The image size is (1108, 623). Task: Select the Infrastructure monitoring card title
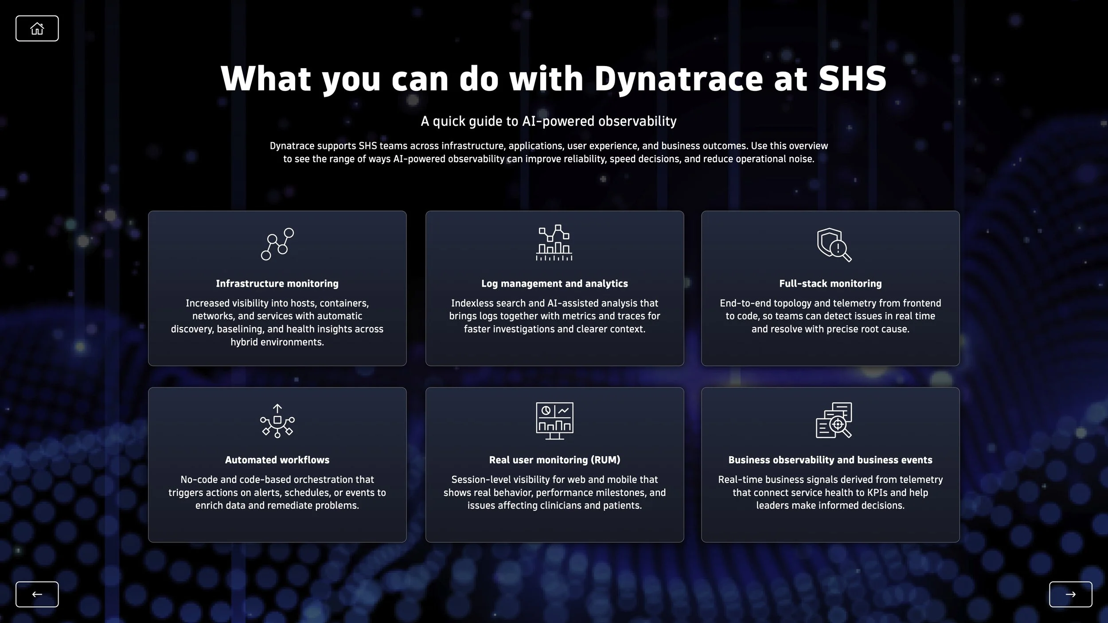pyautogui.click(x=277, y=284)
